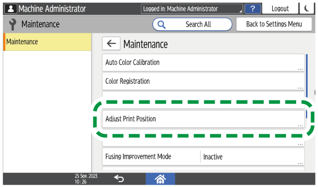Screen dimensions: 318x187
Task: Open Fusing Improvement Mode setting
Action: coord(151,157)
